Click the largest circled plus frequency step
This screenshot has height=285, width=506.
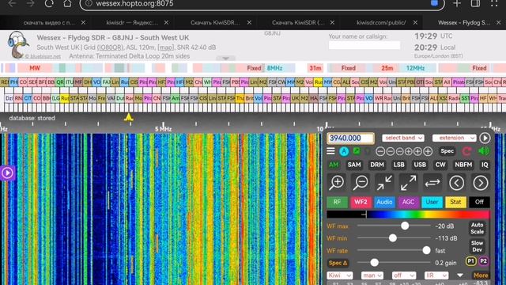point(428,151)
